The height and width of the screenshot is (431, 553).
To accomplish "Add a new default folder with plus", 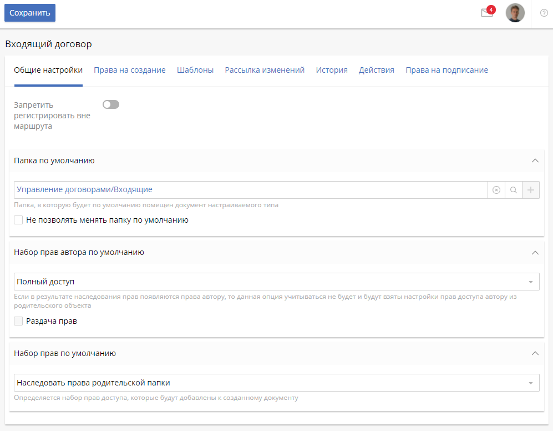I will (531, 190).
